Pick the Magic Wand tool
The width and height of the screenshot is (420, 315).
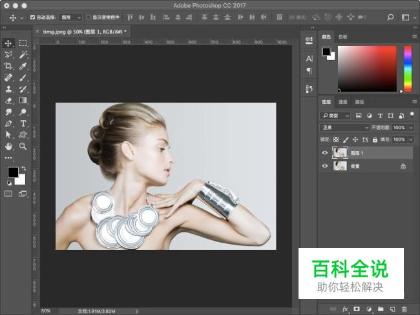coord(23,54)
